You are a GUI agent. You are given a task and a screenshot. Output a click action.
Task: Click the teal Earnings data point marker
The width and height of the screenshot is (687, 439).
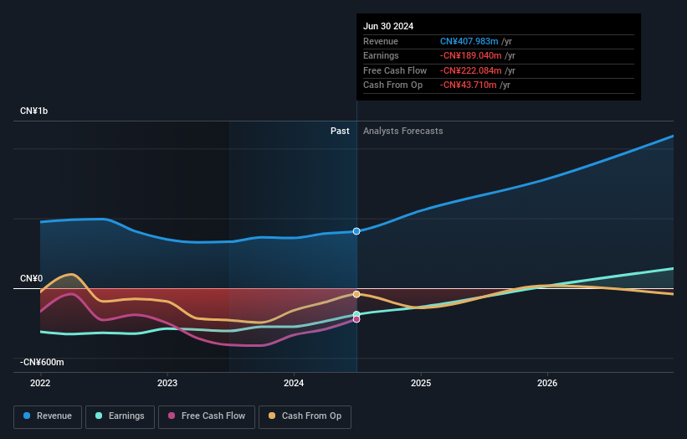tap(356, 314)
